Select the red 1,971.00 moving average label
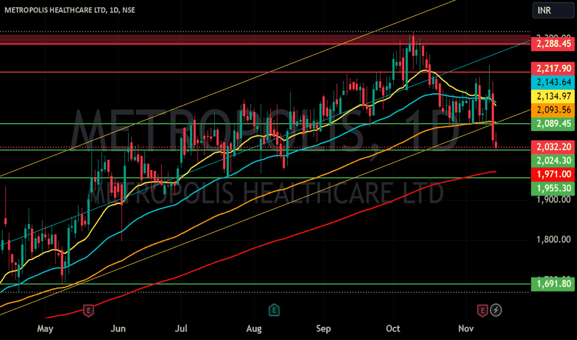Image resolution: width=577 pixels, height=340 pixels. coord(553,174)
